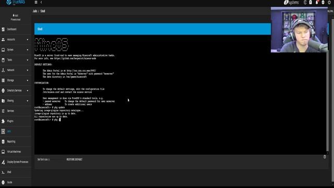Expand the Accounts menu arrow

point(28,40)
